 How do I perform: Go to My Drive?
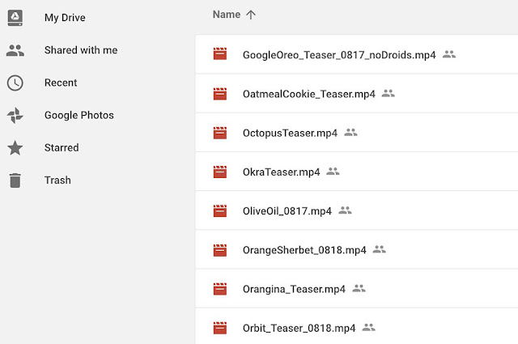tap(65, 18)
